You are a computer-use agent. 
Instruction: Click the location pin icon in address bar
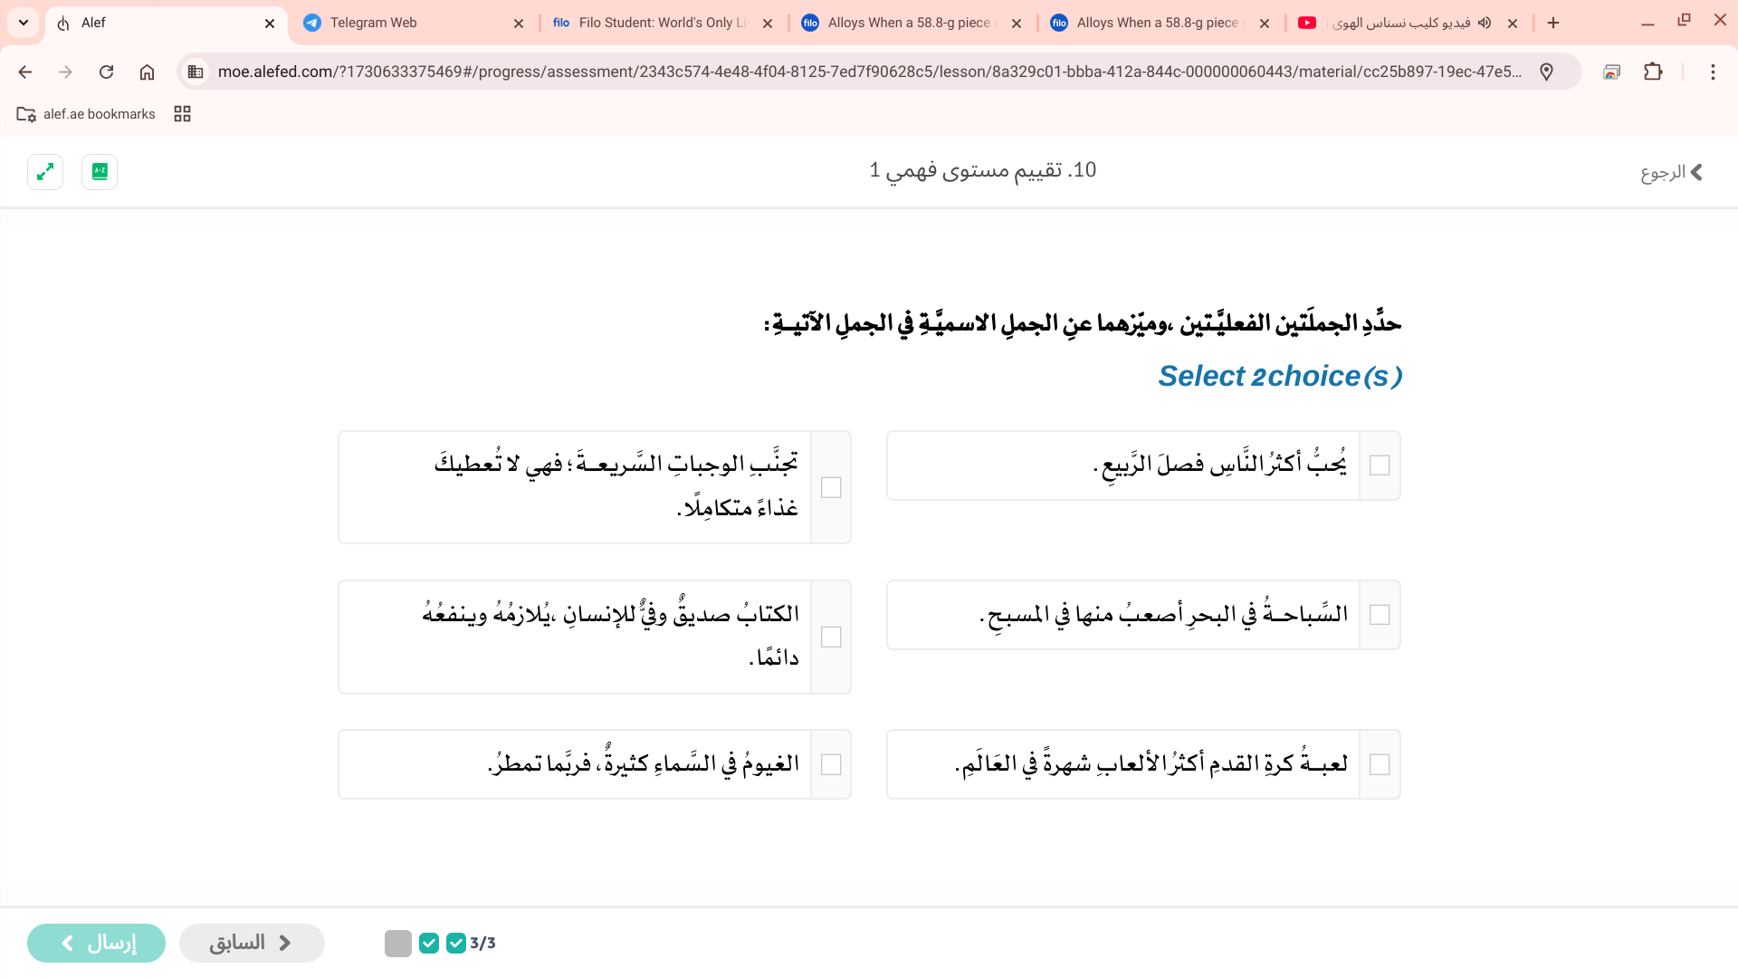[x=1546, y=72]
